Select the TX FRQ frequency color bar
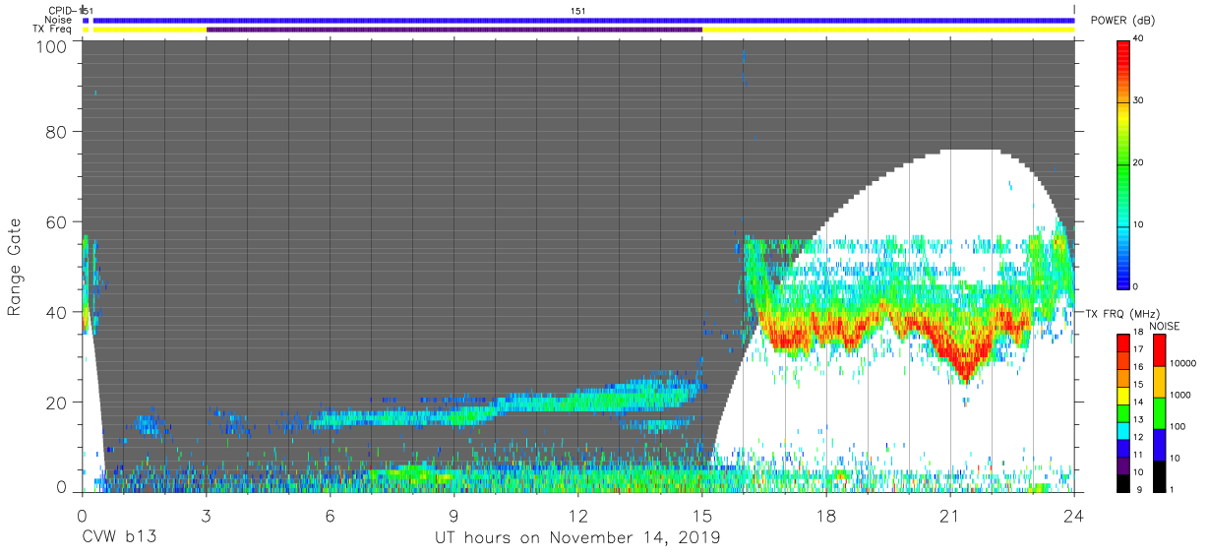The image size is (1208, 558). pyautogui.click(x=1123, y=412)
